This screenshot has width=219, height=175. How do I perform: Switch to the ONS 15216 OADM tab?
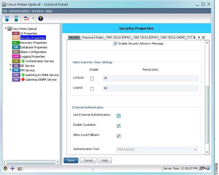pos(173,37)
